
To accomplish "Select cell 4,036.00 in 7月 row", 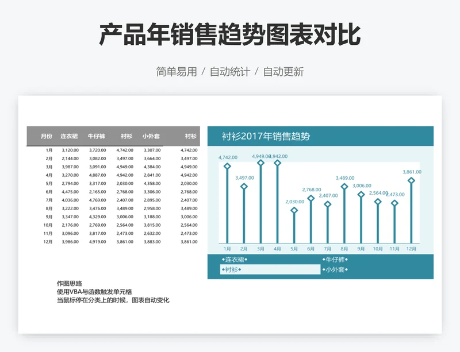I will (x=70, y=200).
